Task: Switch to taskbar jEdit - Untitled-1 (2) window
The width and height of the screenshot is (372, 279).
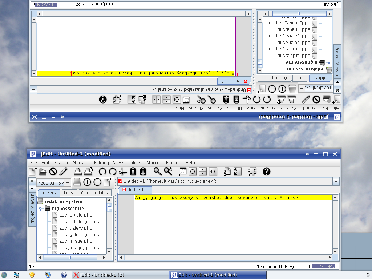Action: (x=120, y=275)
